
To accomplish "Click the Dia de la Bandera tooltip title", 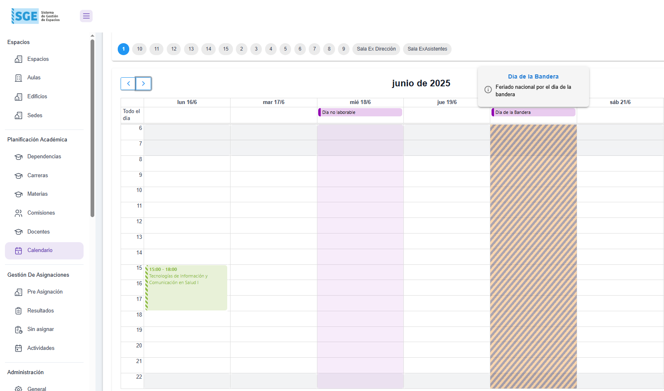I will point(533,76).
